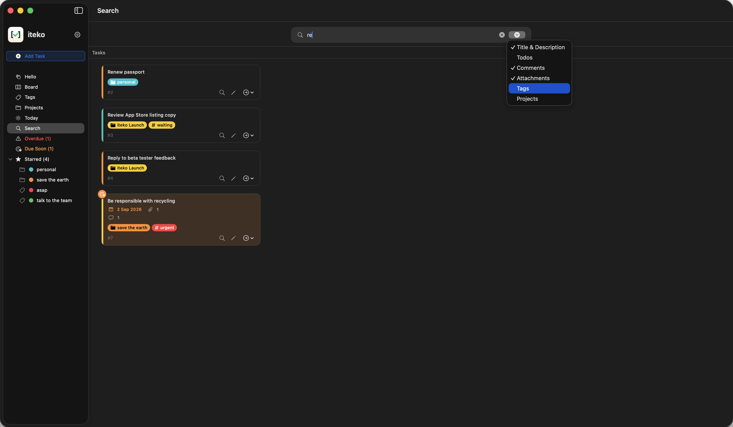The height and width of the screenshot is (427, 733).
Task: Open starred personal project
Action: (46, 170)
